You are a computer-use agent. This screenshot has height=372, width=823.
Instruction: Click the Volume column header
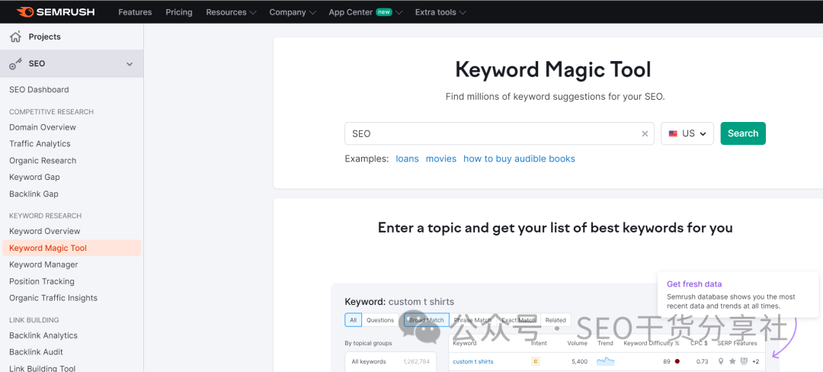point(577,343)
